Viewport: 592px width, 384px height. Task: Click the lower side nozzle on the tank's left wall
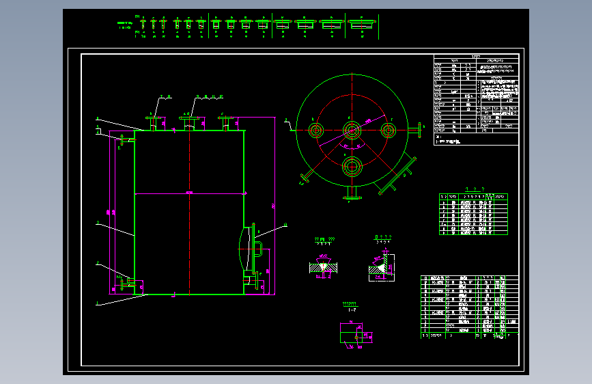tap(127, 284)
